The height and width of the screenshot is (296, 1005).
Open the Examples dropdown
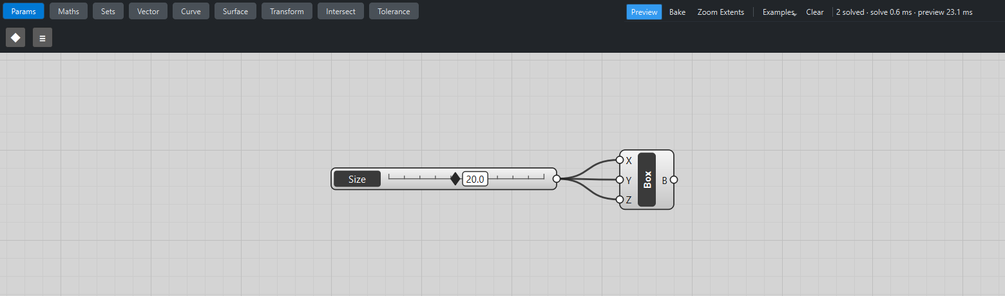coord(780,12)
